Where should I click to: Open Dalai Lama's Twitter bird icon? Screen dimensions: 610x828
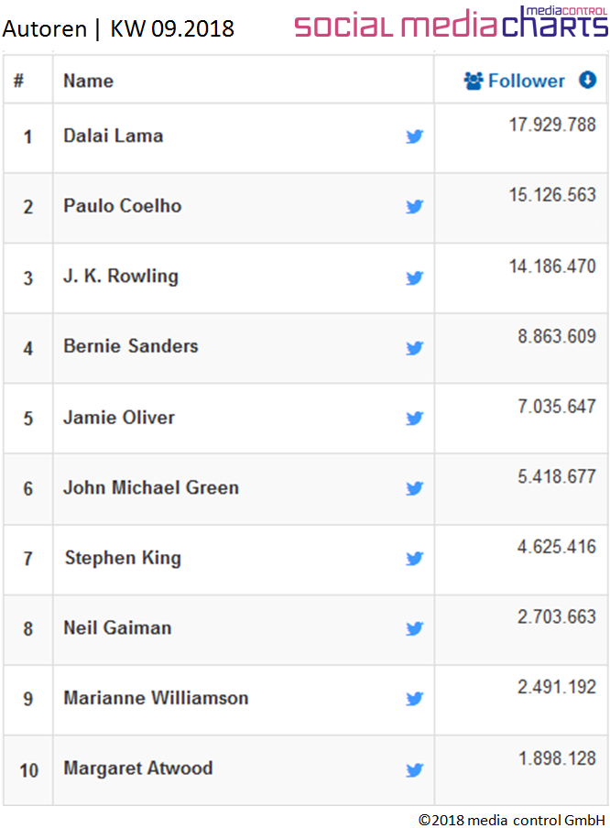pyautogui.click(x=415, y=136)
